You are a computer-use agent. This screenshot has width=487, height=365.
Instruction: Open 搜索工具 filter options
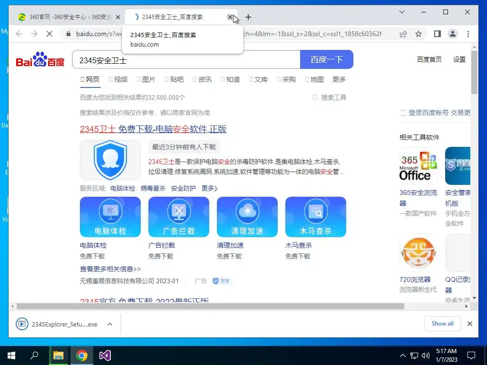[x=330, y=97]
